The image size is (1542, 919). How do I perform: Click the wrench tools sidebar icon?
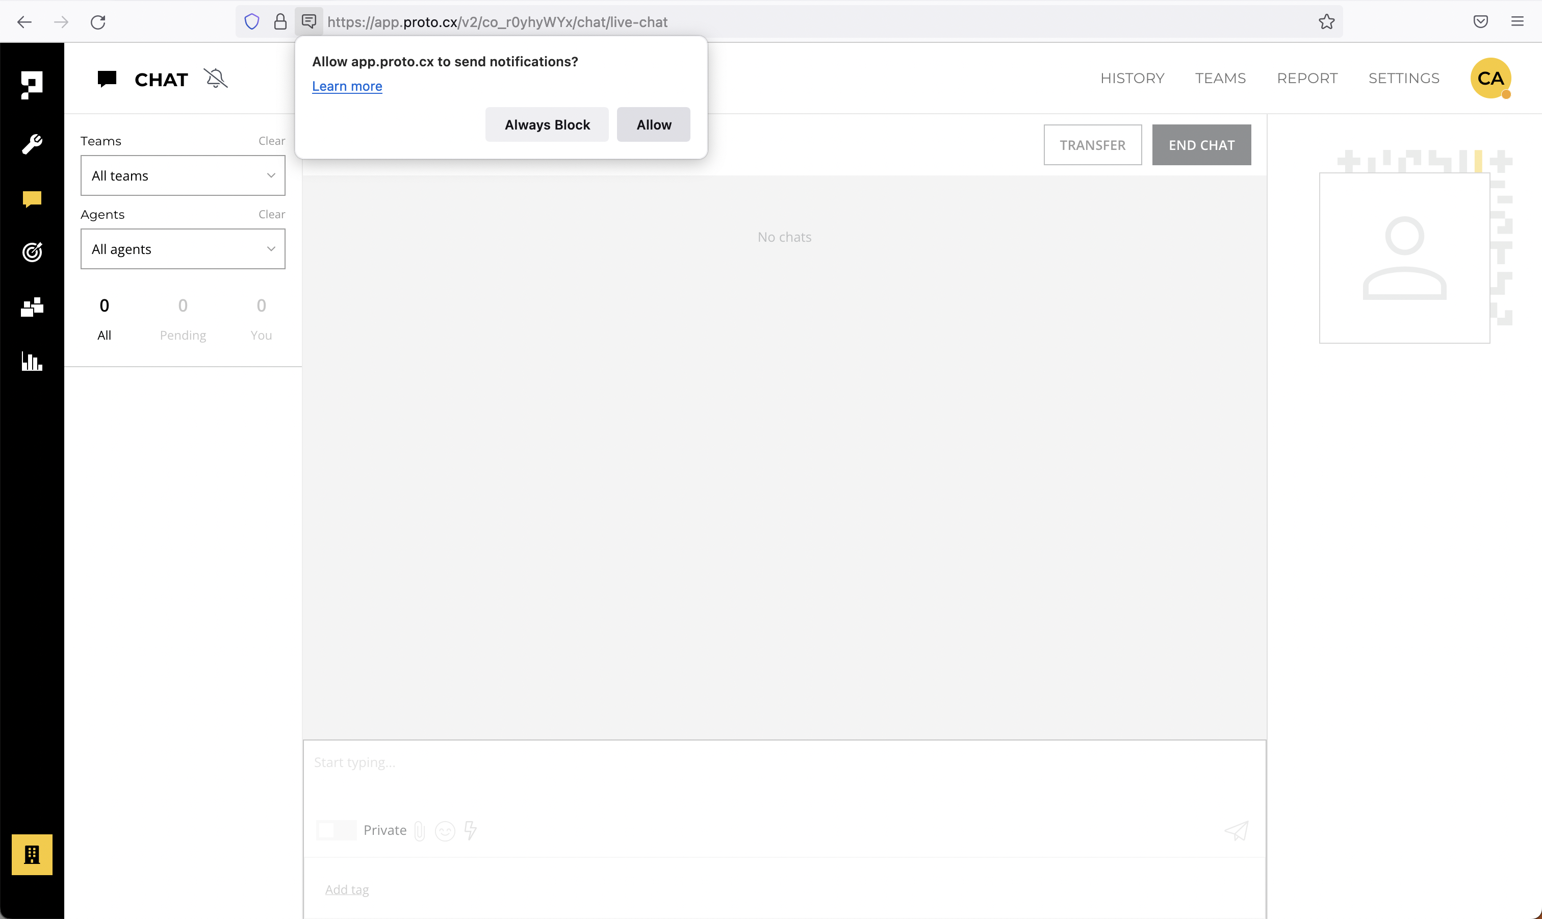32,144
